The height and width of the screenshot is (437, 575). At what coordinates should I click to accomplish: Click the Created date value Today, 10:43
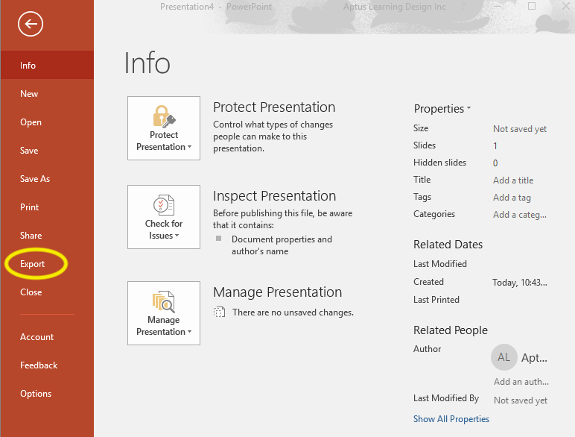520,283
